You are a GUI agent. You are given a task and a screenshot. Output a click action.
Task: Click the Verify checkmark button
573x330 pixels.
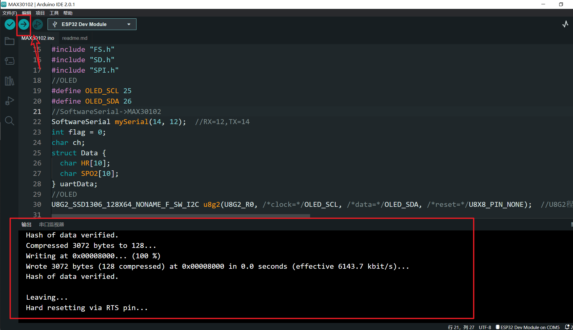pos(10,24)
